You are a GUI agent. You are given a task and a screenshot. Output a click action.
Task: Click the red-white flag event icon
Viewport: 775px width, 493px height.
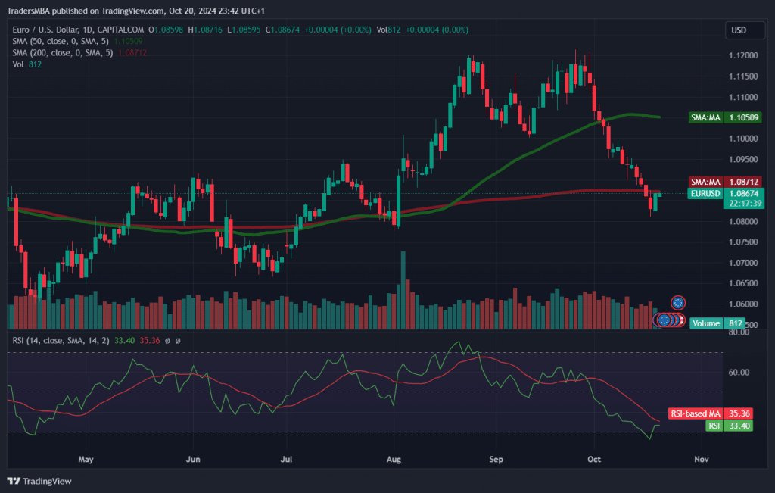(x=680, y=320)
